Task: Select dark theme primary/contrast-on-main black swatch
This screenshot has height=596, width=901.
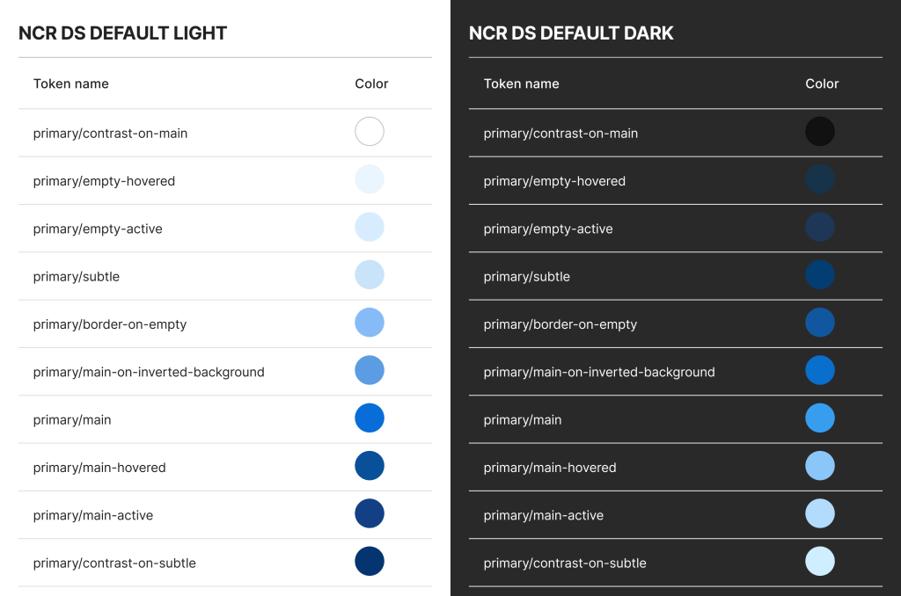Action: tap(820, 132)
